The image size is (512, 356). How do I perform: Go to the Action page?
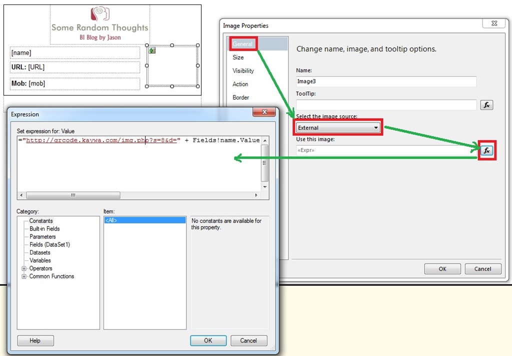[240, 84]
